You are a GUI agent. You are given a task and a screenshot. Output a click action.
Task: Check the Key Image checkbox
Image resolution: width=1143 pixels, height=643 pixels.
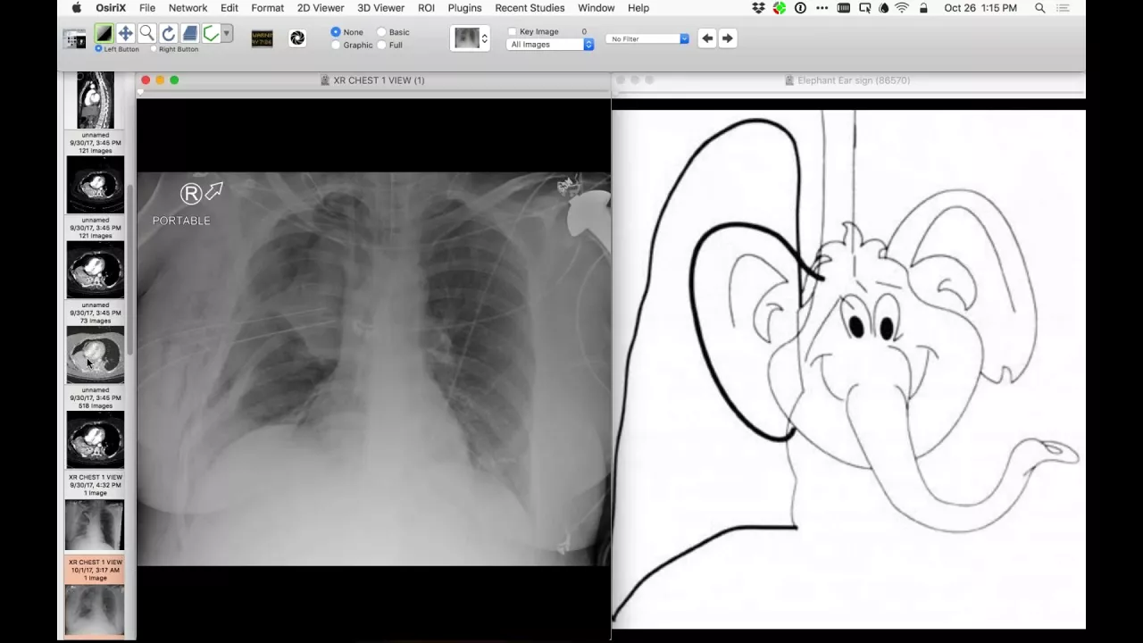point(513,31)
